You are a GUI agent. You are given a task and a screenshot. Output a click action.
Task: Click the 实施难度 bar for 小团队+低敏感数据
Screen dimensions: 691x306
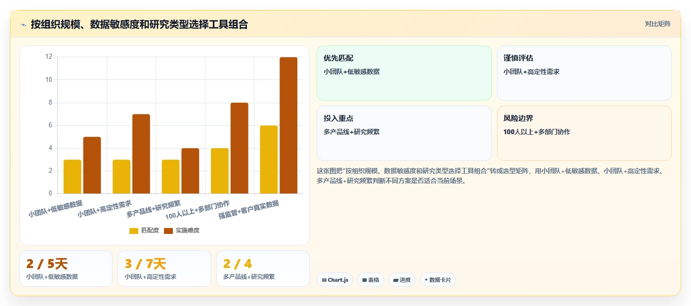pyautogui.click(x=92, y=165)
